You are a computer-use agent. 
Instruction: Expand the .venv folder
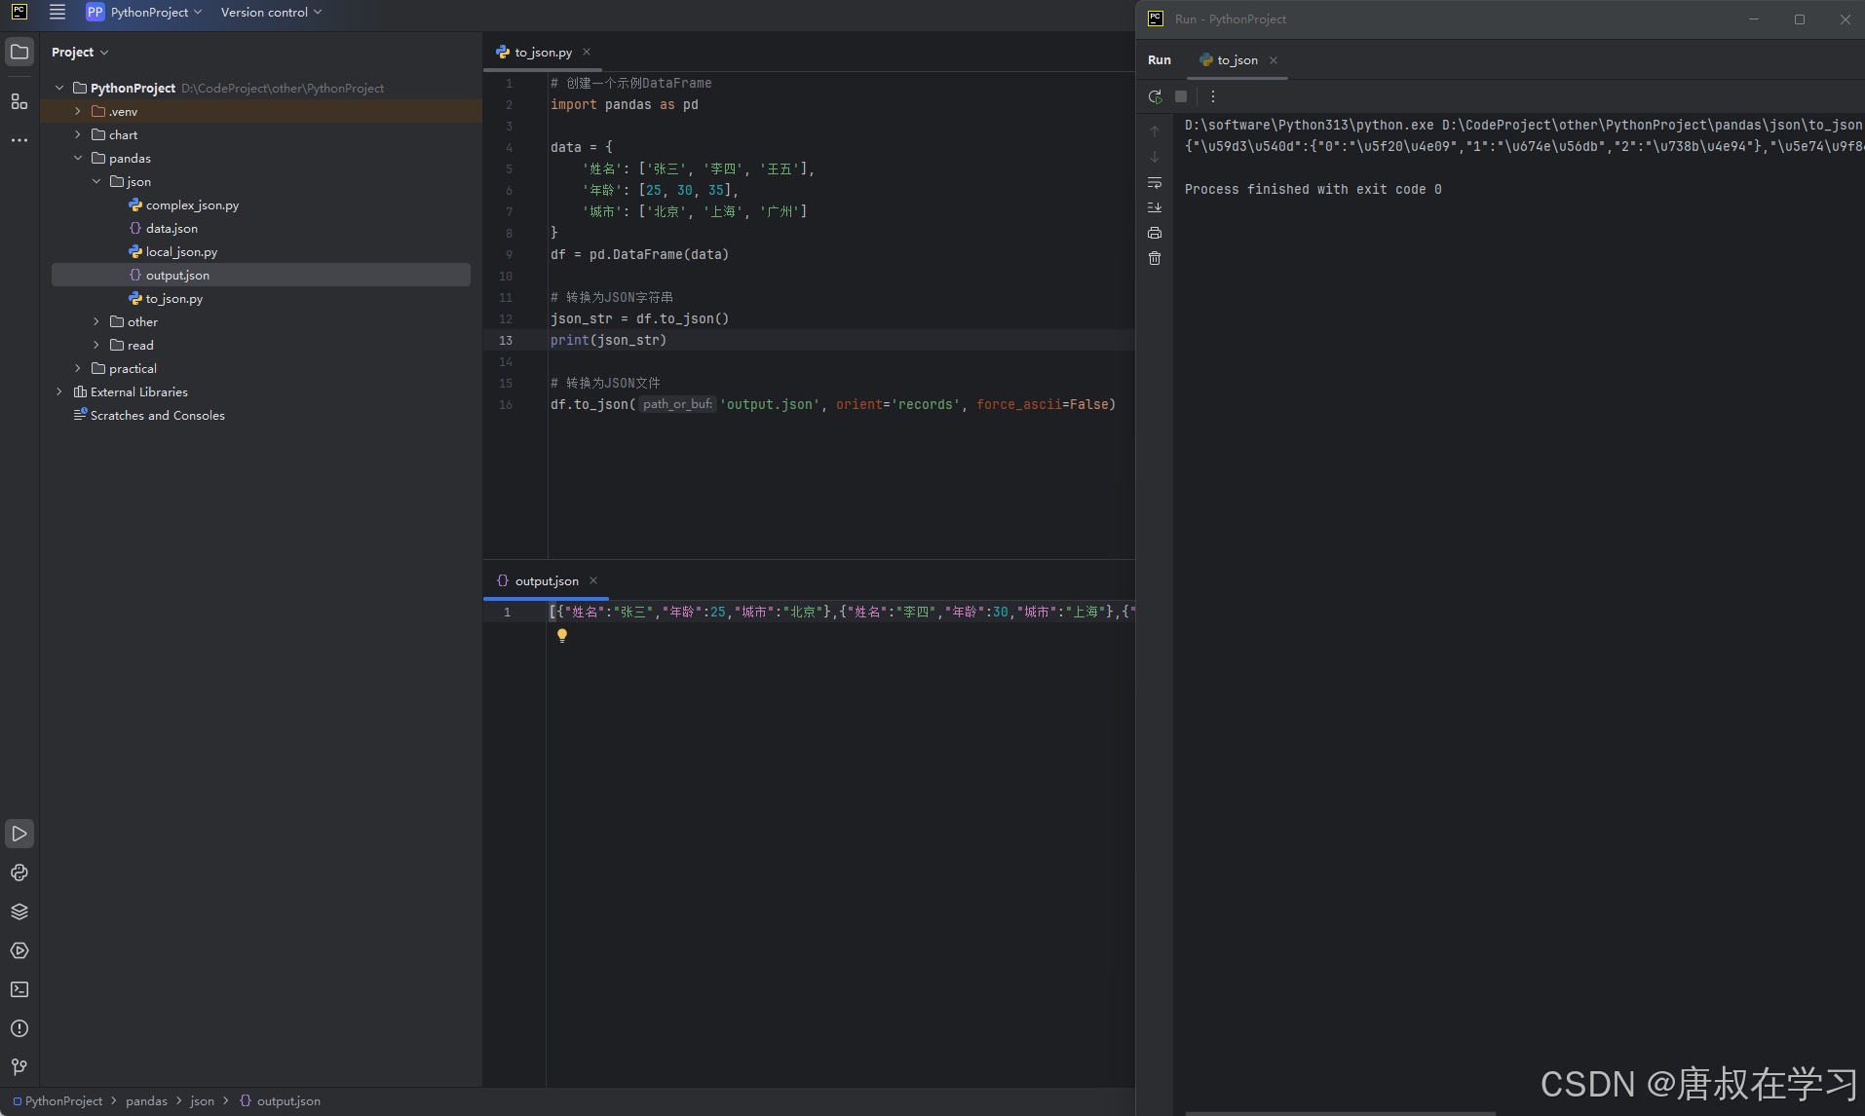click(x=78, y=111)
